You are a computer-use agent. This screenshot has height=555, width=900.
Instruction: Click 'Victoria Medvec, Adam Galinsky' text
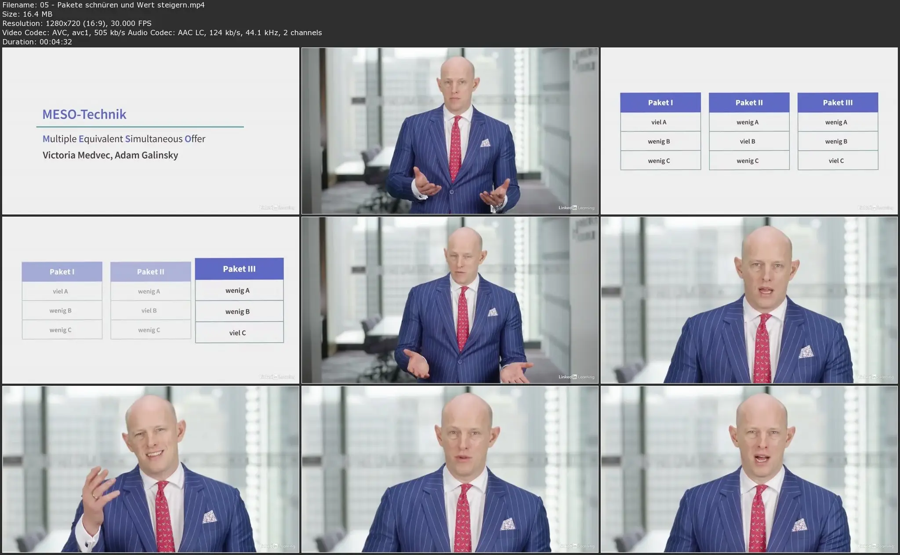coord(110,155)
